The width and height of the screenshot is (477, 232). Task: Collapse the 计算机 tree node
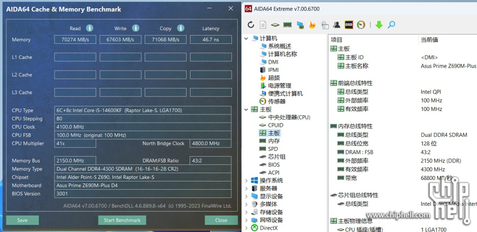(246, 38)
